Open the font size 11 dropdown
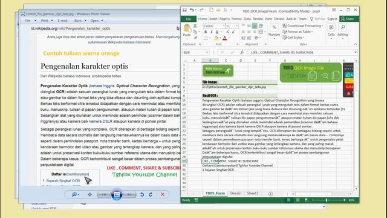The width and height of the screenshot is (387, 218). click(x=236, y=26)
